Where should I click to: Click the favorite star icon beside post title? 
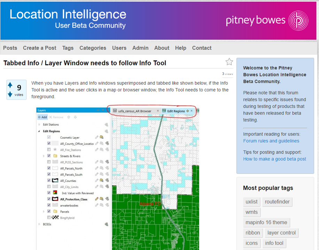pos(229,62)
